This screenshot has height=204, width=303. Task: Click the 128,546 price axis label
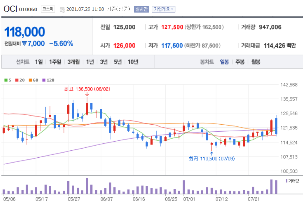[x=289, y=113]
